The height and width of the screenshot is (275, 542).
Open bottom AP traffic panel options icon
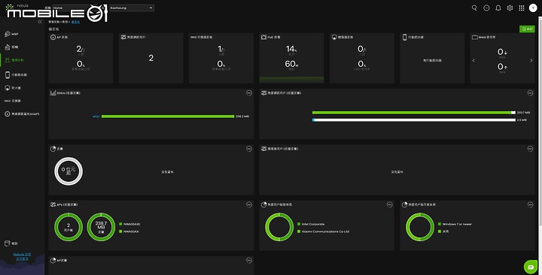[x=249, y=260]
